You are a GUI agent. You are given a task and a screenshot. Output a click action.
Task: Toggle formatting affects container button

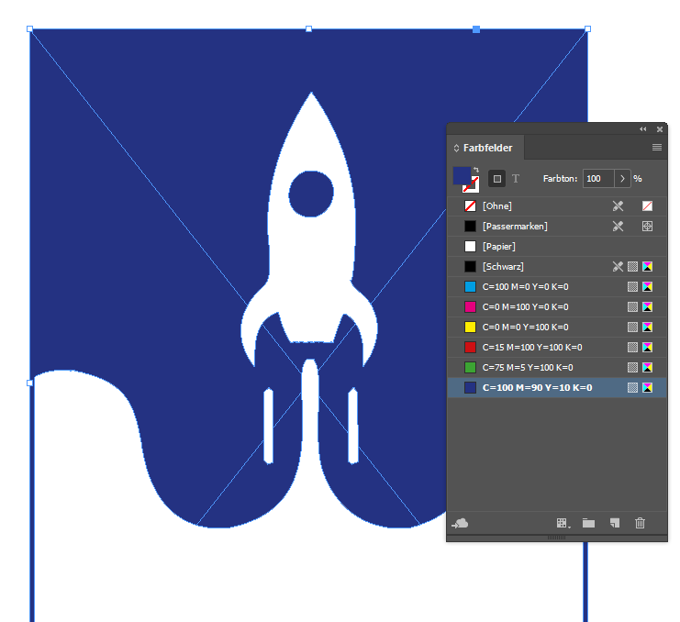pos(496,179)
